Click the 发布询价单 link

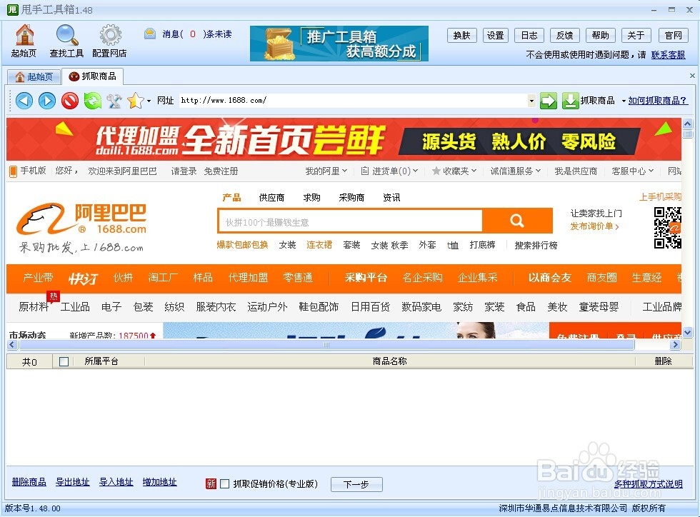click(x=594, y=226)
